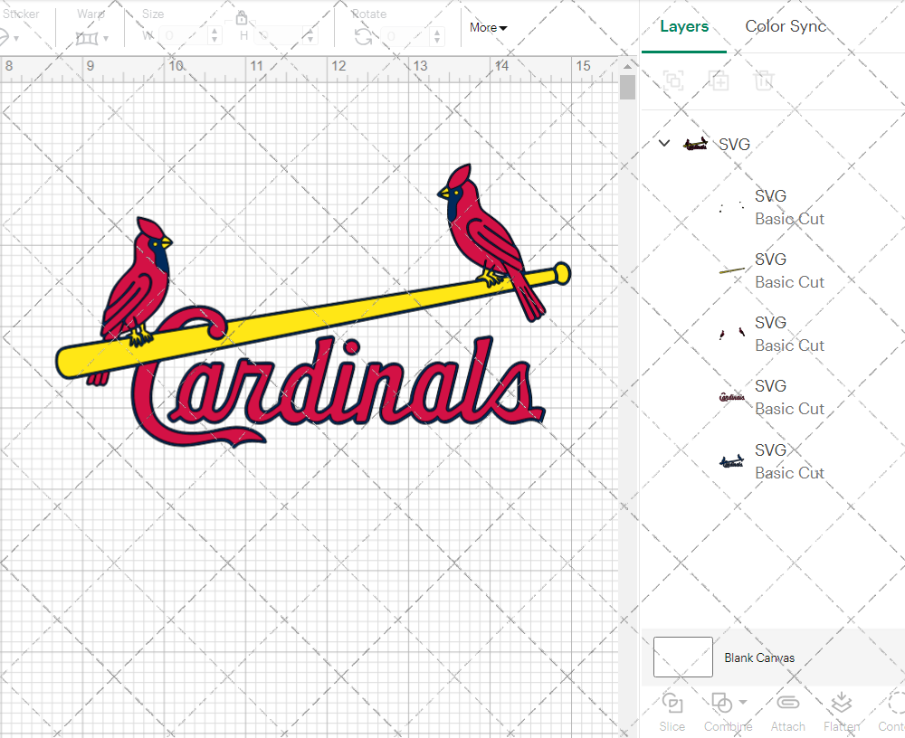Click the right cardinal bird on canvas
Image resolution: width=905 pixels, height=738 pixels.
click(x=490, y=241)
